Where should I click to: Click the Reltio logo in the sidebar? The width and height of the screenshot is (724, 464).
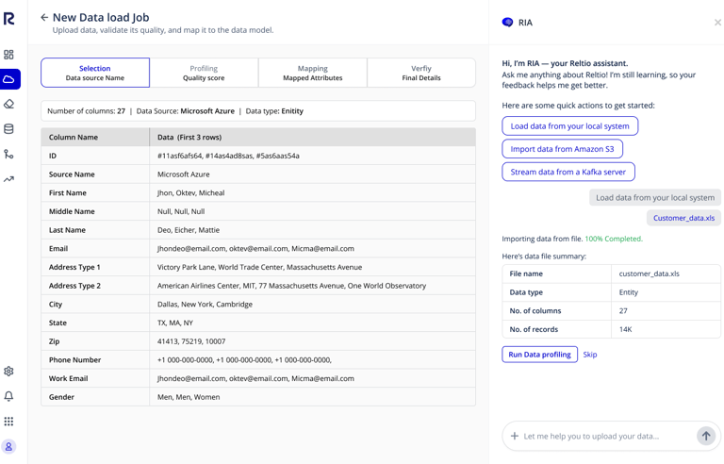pyautogui.click(x=9, y=18)
